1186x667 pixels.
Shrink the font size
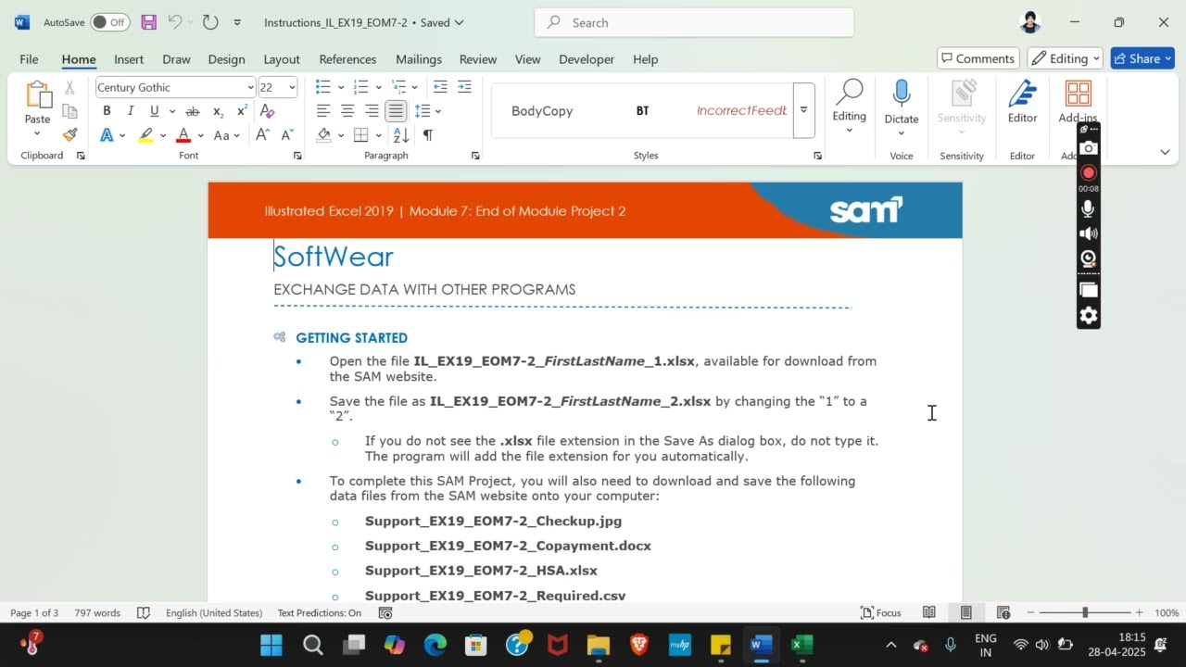point(286,135)
